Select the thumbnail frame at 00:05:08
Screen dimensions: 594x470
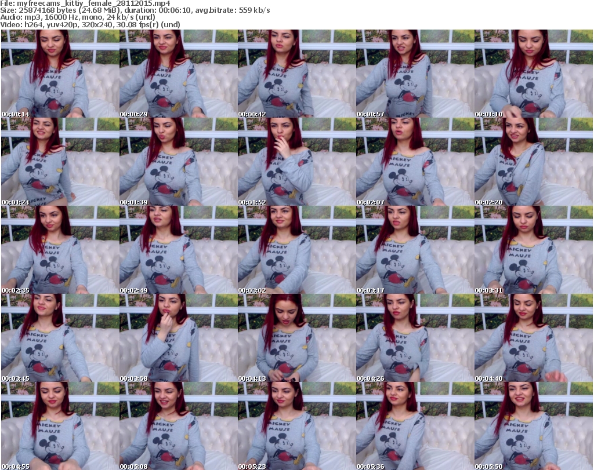tap(179, 426)
